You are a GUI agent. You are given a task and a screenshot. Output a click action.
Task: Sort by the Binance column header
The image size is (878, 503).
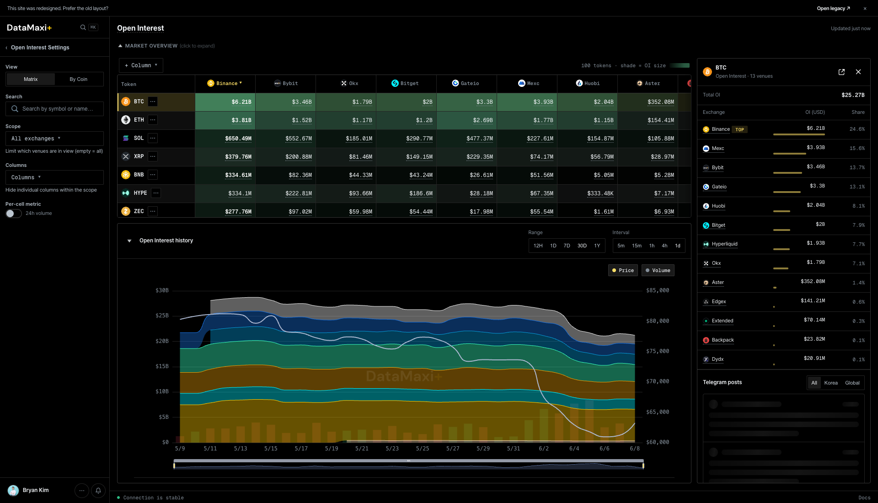pyautogui.click(x=225, y=83)
